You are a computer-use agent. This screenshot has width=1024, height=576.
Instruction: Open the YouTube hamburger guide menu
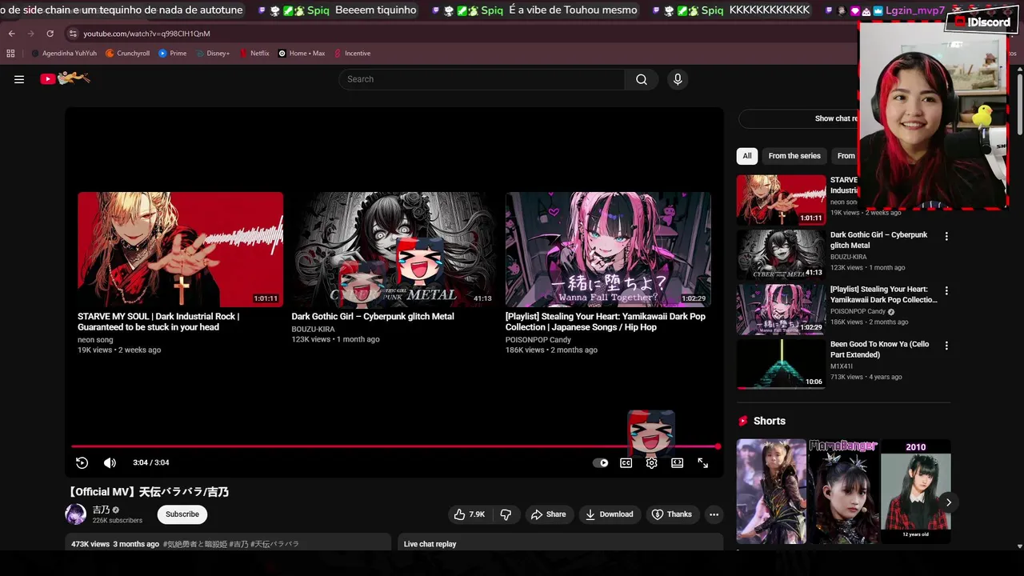[19, 79]
